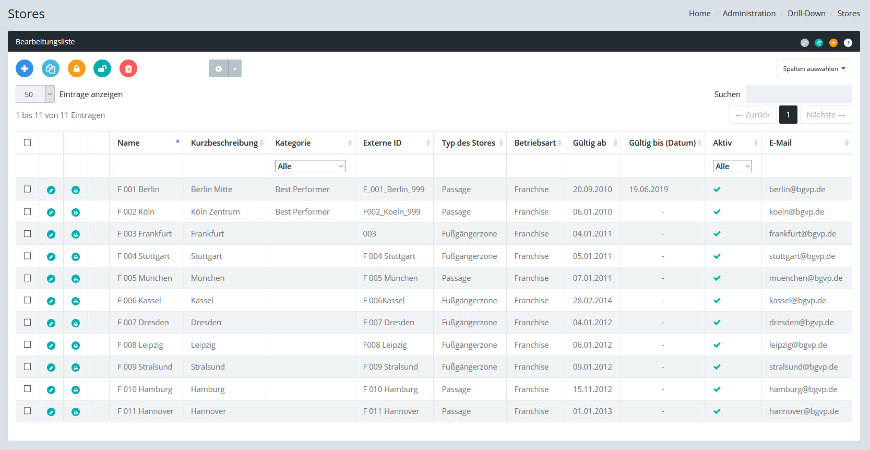Click the blue plus add-store button

(x=25, y=68)
